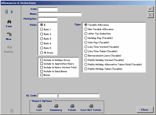Confirm entry with the checkmark button
156x115 pixels.
point(150,9)
